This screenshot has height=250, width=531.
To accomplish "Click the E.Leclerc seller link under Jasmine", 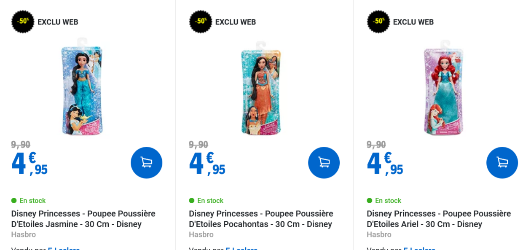I will (x=64, y=248).
